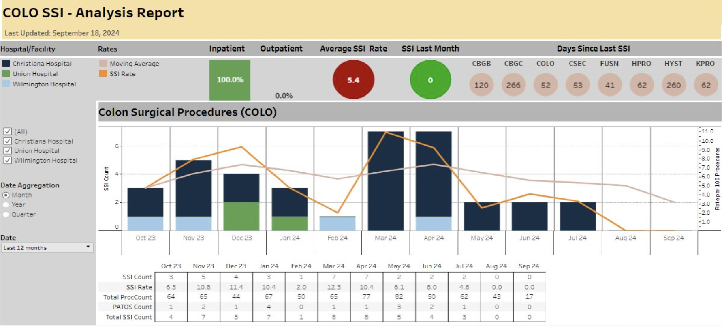
Task: Choose Quarter date aggregation radio button
Action: click(6, 215)
